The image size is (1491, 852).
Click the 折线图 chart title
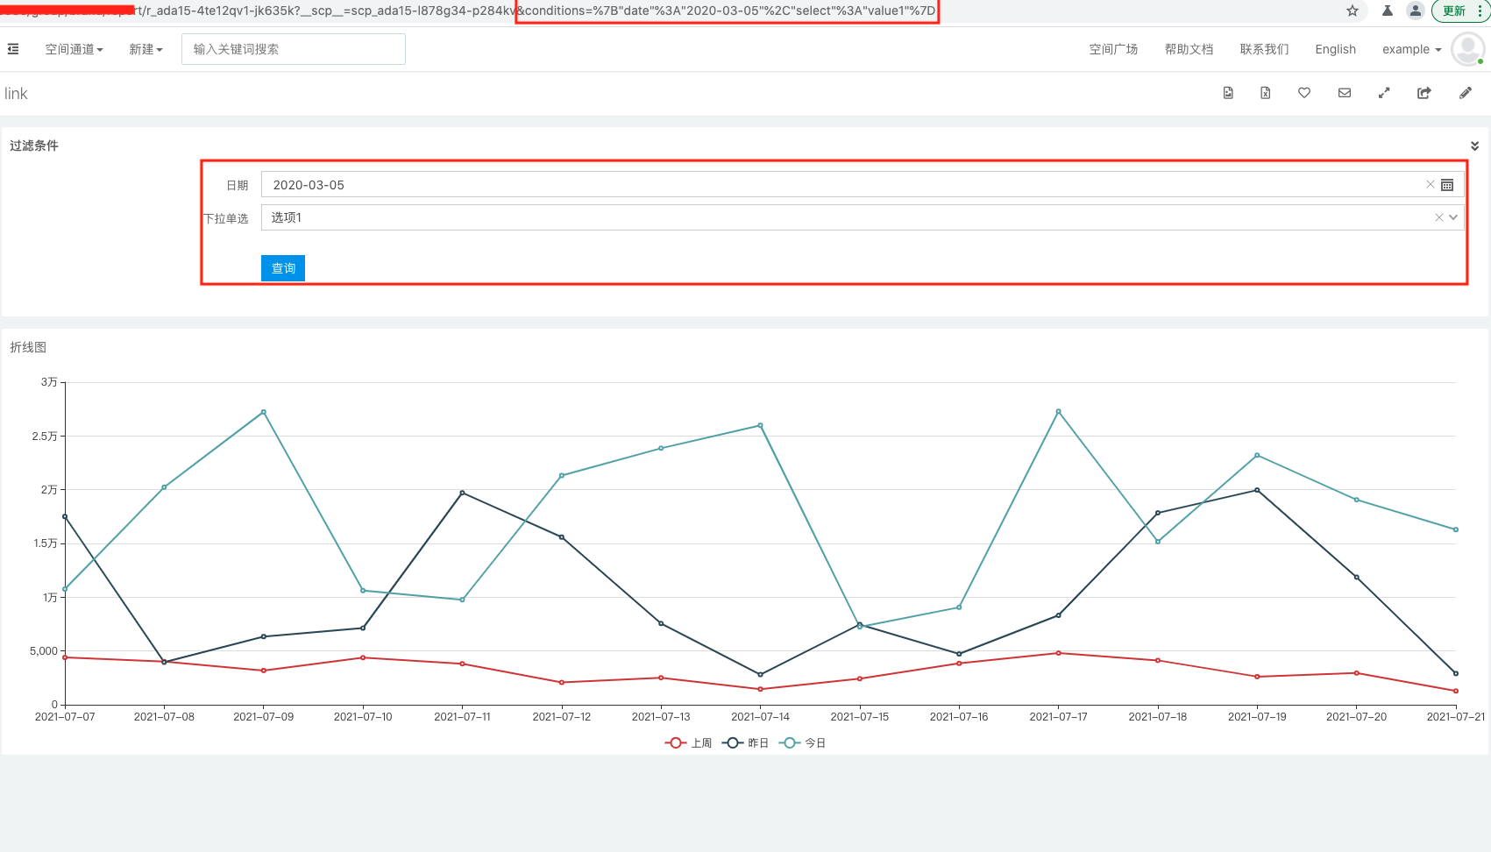coord(28,347)
